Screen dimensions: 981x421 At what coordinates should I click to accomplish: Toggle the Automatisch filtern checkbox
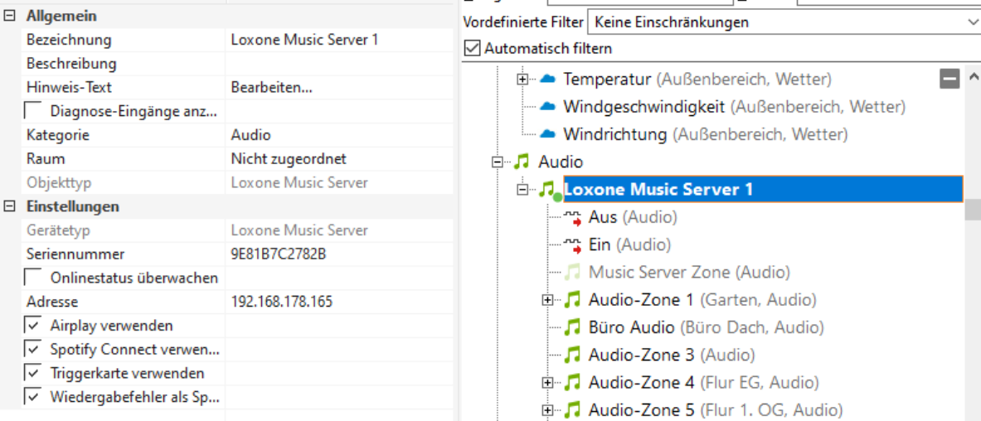pos(473,48)
